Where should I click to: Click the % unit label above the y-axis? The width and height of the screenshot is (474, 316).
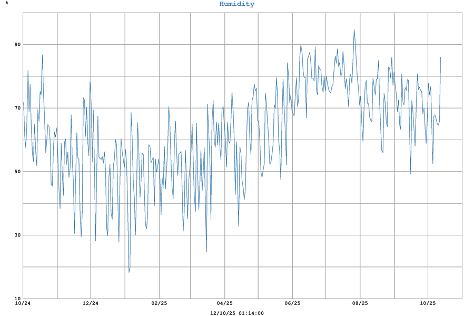tap(7, 3)
